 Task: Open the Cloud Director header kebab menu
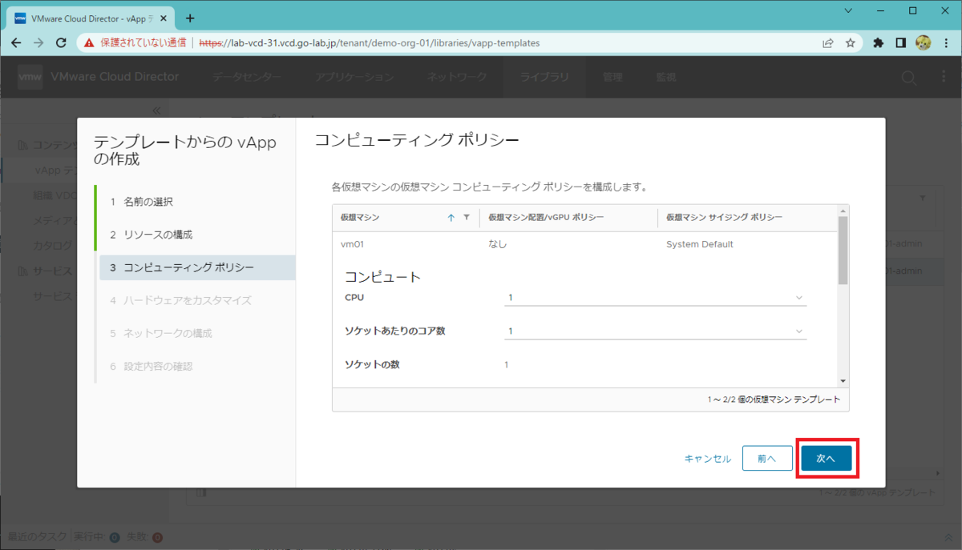[x=943, y=78]
